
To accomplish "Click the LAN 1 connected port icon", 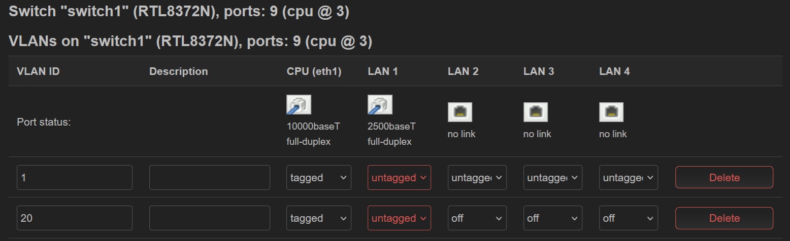I will coord(380,105).
